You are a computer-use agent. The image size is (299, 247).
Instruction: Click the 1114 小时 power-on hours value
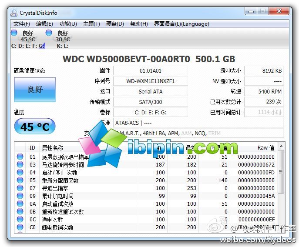[264, 112]
